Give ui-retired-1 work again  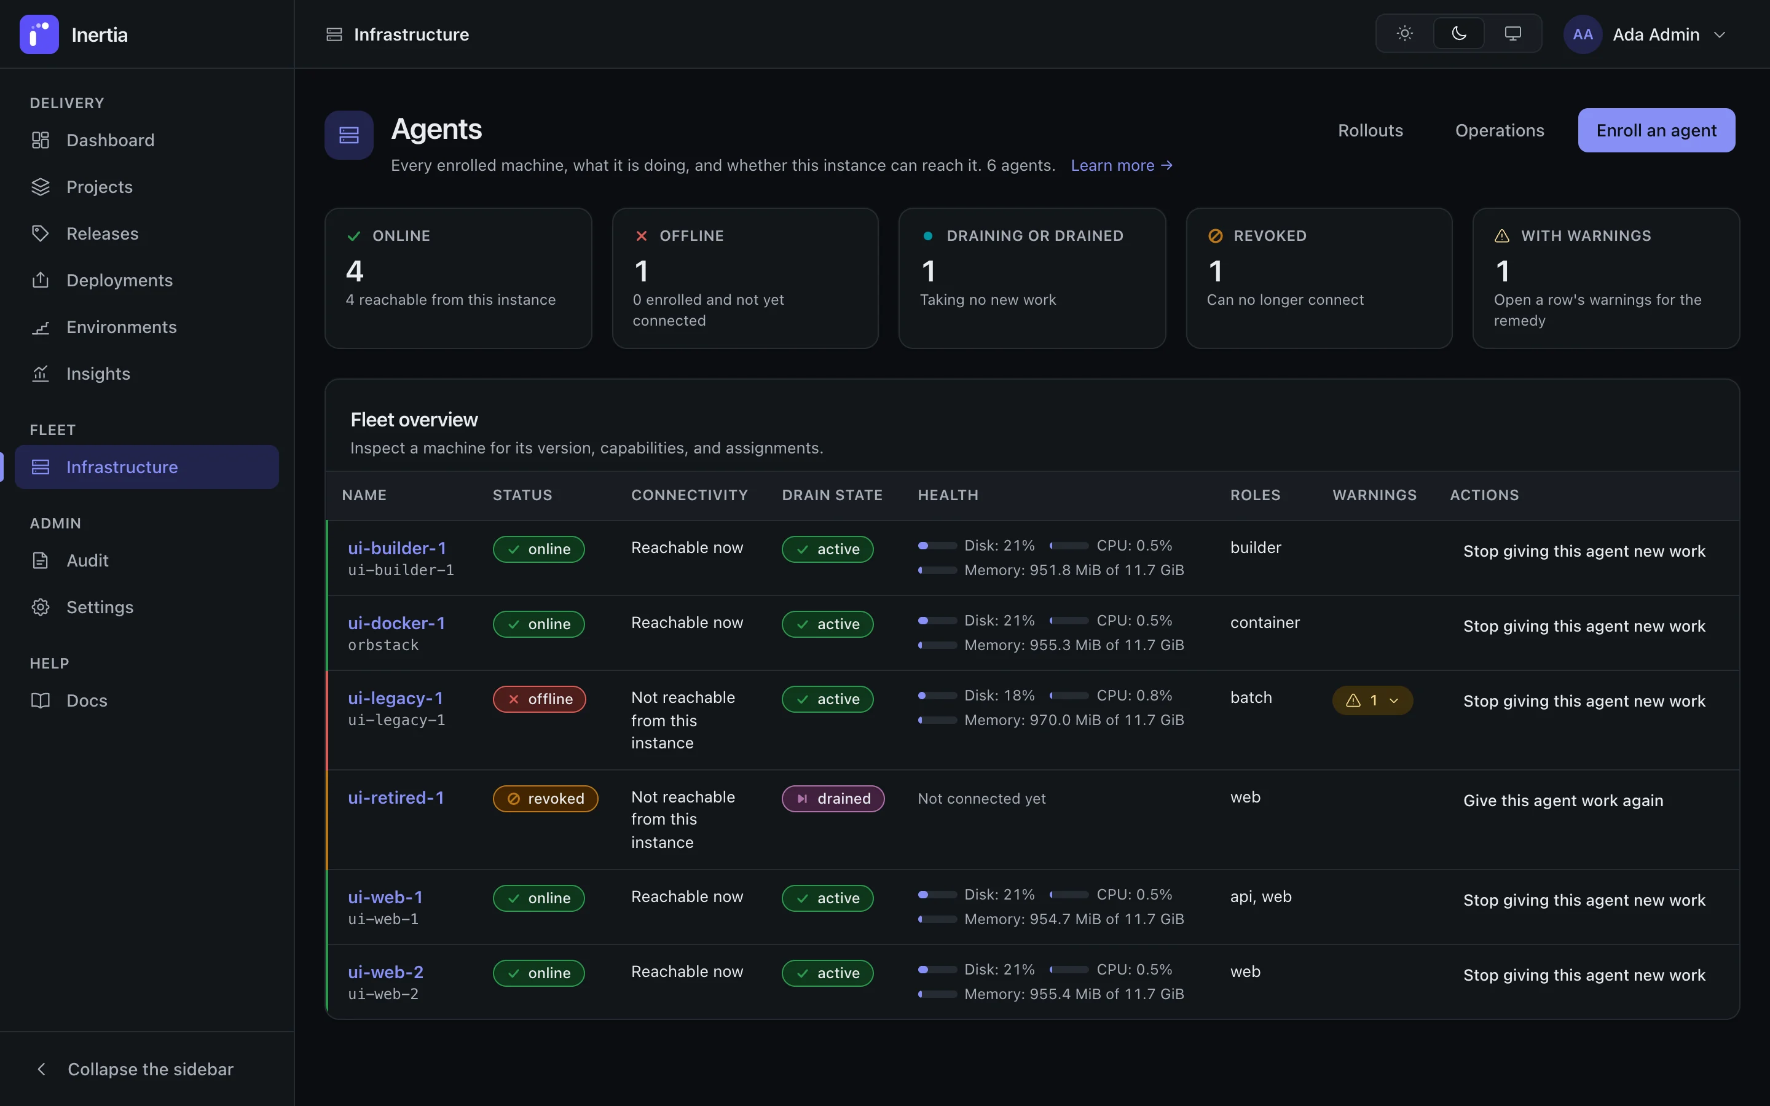(1563, 800)
